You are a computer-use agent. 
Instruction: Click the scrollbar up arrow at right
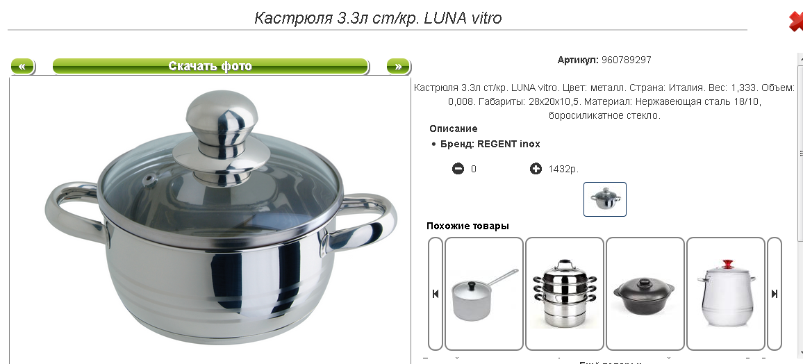(x=800, y=58)
